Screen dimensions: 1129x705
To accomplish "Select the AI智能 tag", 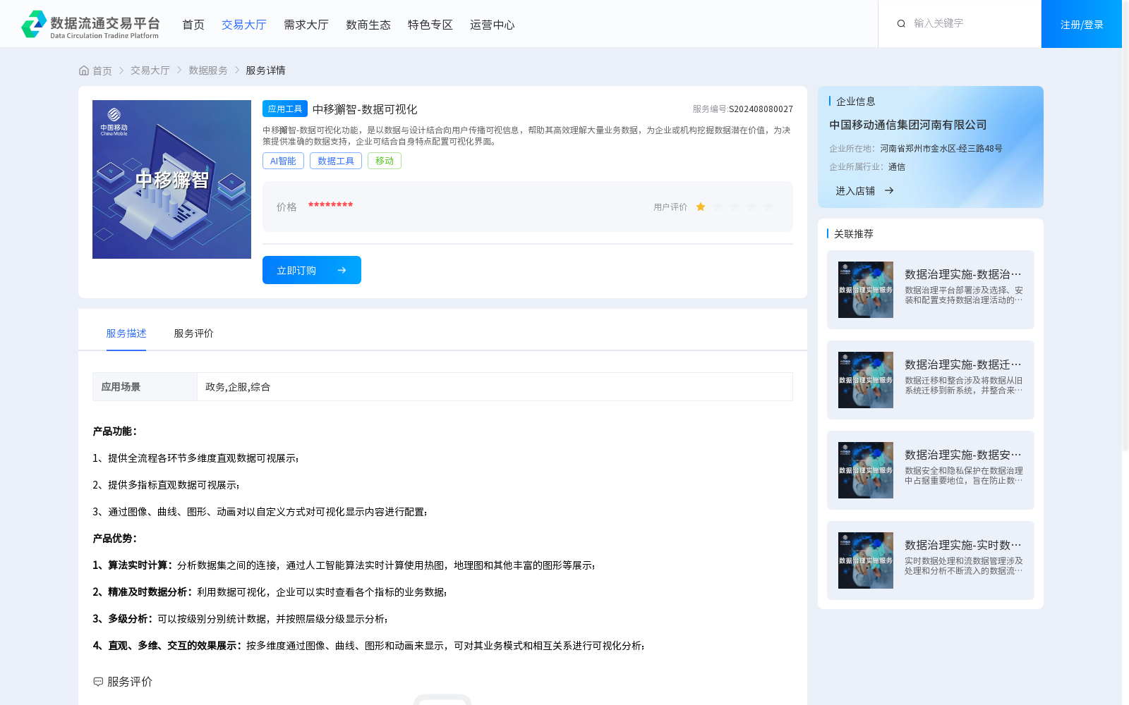I will (283, 161).
